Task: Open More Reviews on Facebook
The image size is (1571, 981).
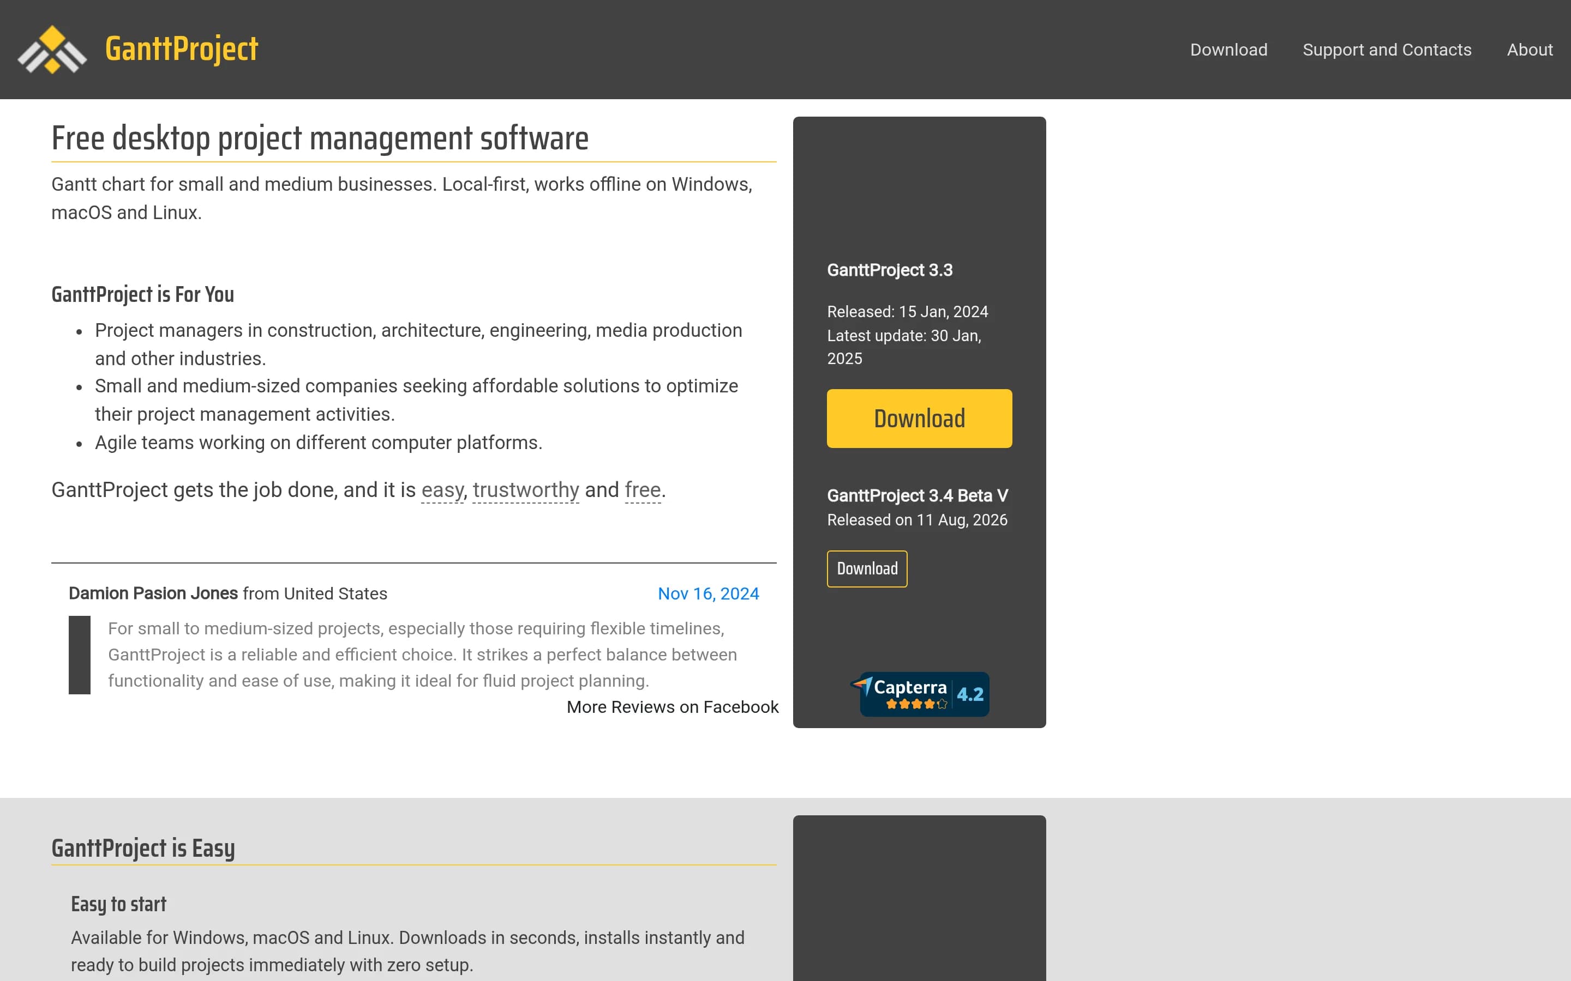Action: (x=673, y=707)
